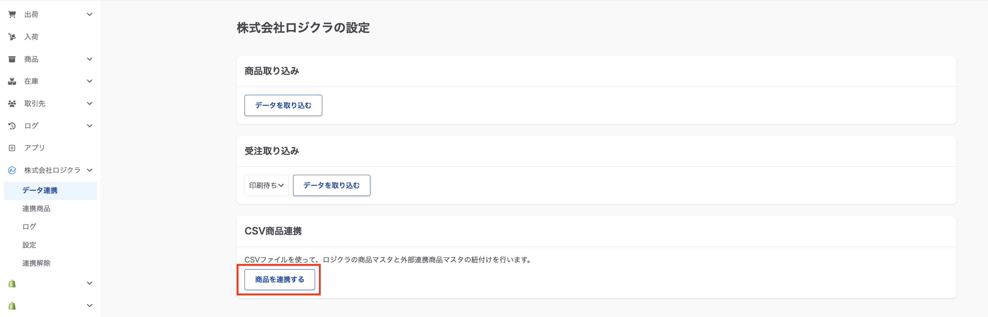
Task: Expand the 商品 sidebar chevron
Action: pyautogui.click(x=90, y=59)
